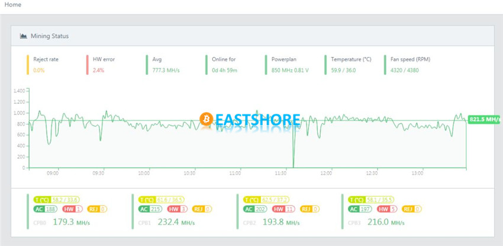This screenshot has width=503, height=246.
Task: Click the Avg hashrate 777.3 MH/s
Action: 166,70
